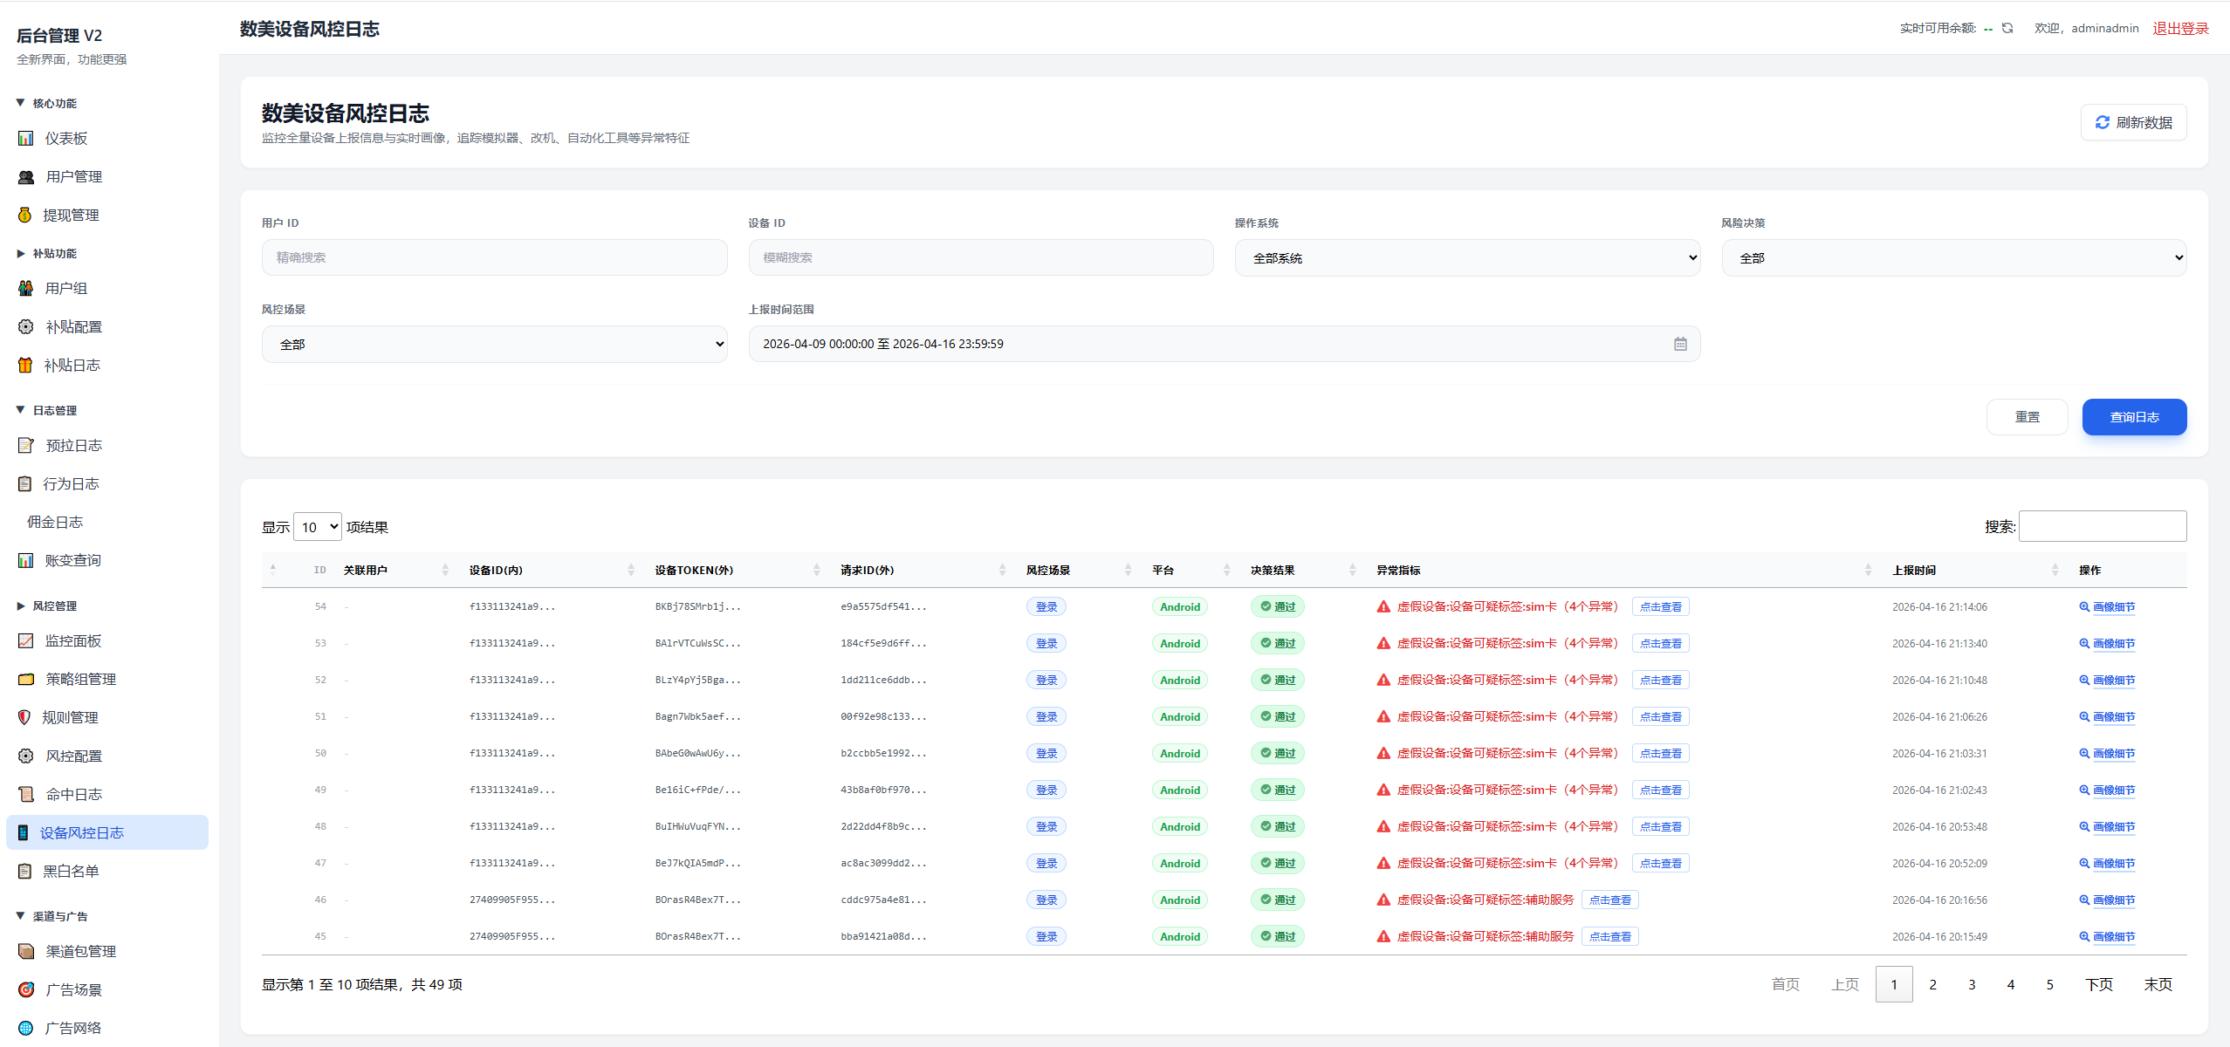Open the 风险决策 select box

[1953, 258]
